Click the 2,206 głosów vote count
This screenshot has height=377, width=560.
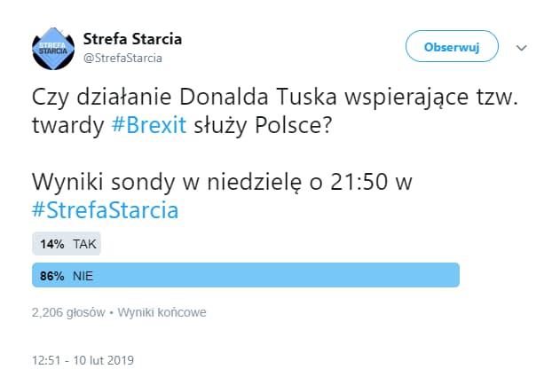(x=68, y=312)
